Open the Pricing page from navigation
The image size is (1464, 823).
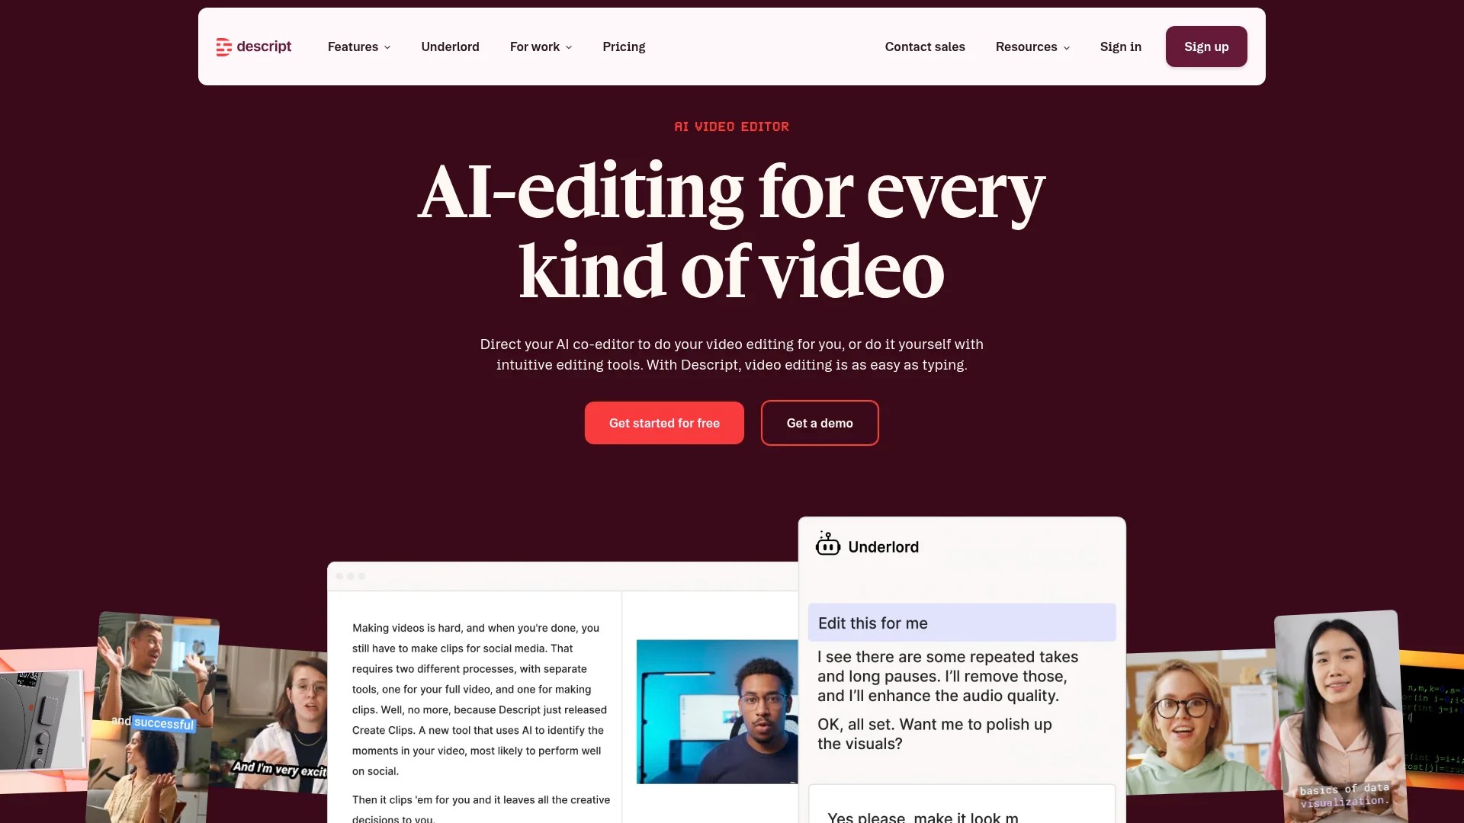(624, 46)
